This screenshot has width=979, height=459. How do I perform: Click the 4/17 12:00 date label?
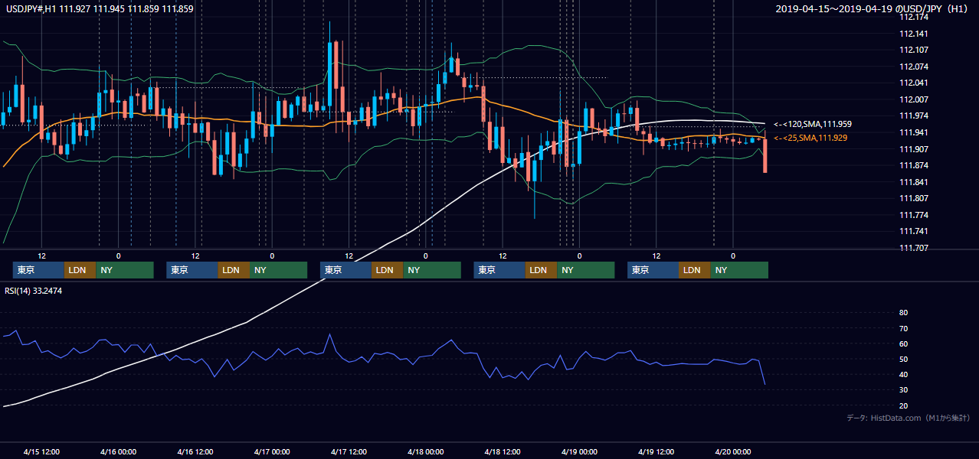click(349, 451)
